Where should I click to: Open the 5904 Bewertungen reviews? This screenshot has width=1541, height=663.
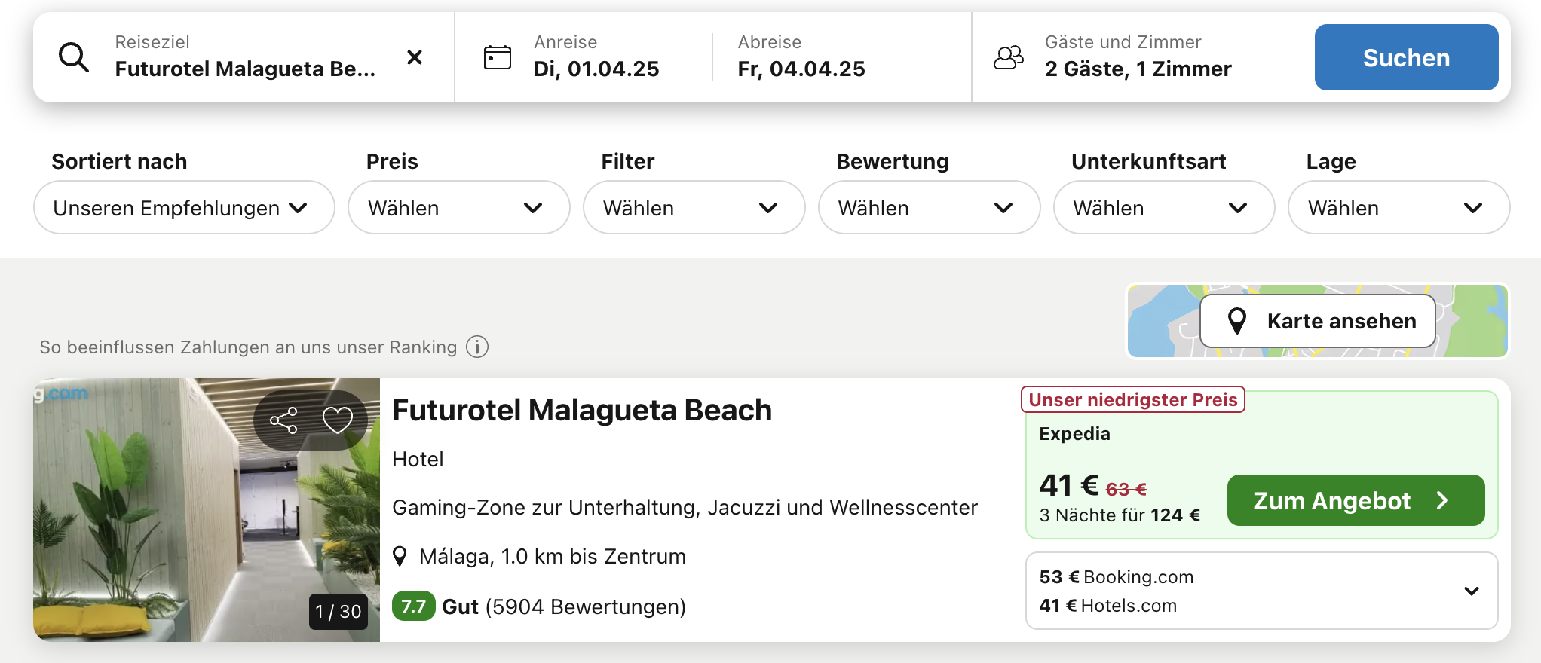[x=586, y=606]
